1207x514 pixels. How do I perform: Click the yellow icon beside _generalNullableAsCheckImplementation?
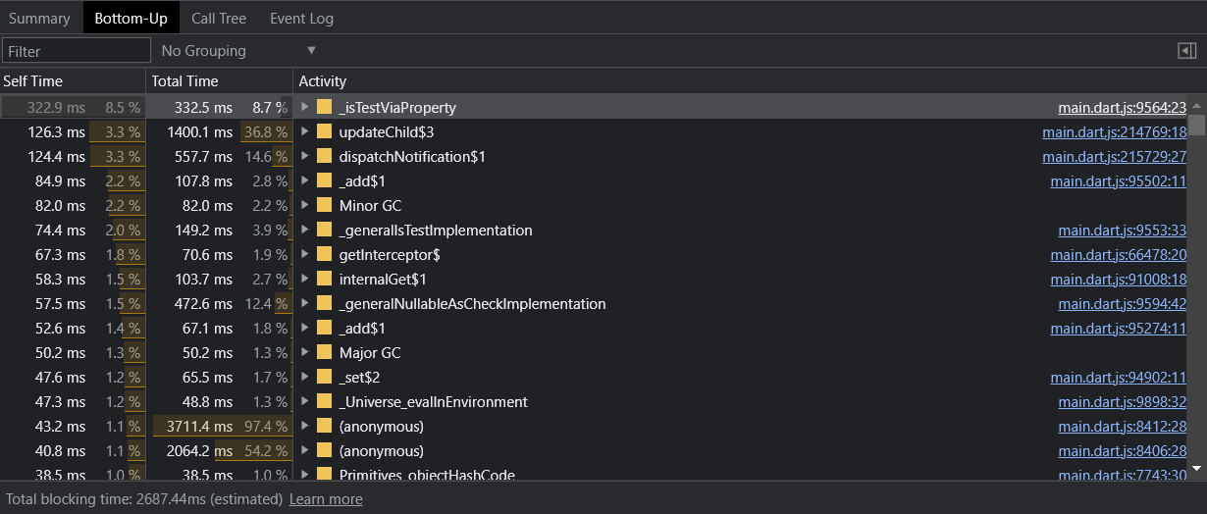324,303
